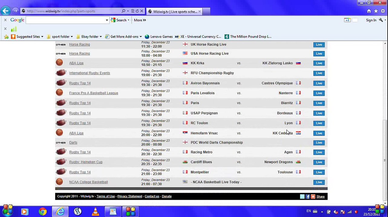Click the Share link in footer
Screen dimensions: 388x217
321,197
